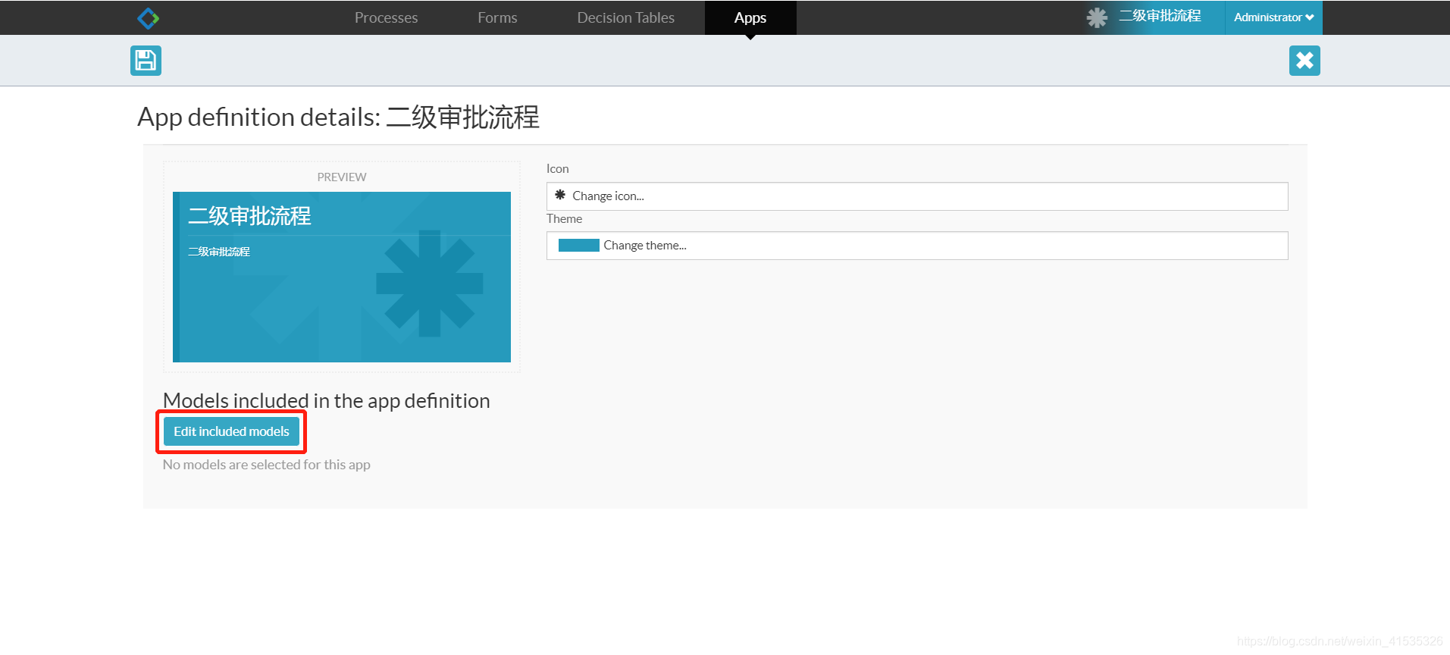Open the Change theme dropdown

click(917, 246)
